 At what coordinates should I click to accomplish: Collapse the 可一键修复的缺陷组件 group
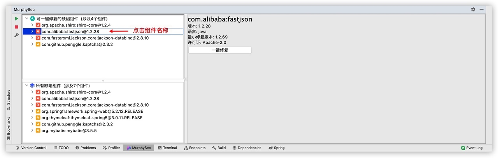(26, 19)
